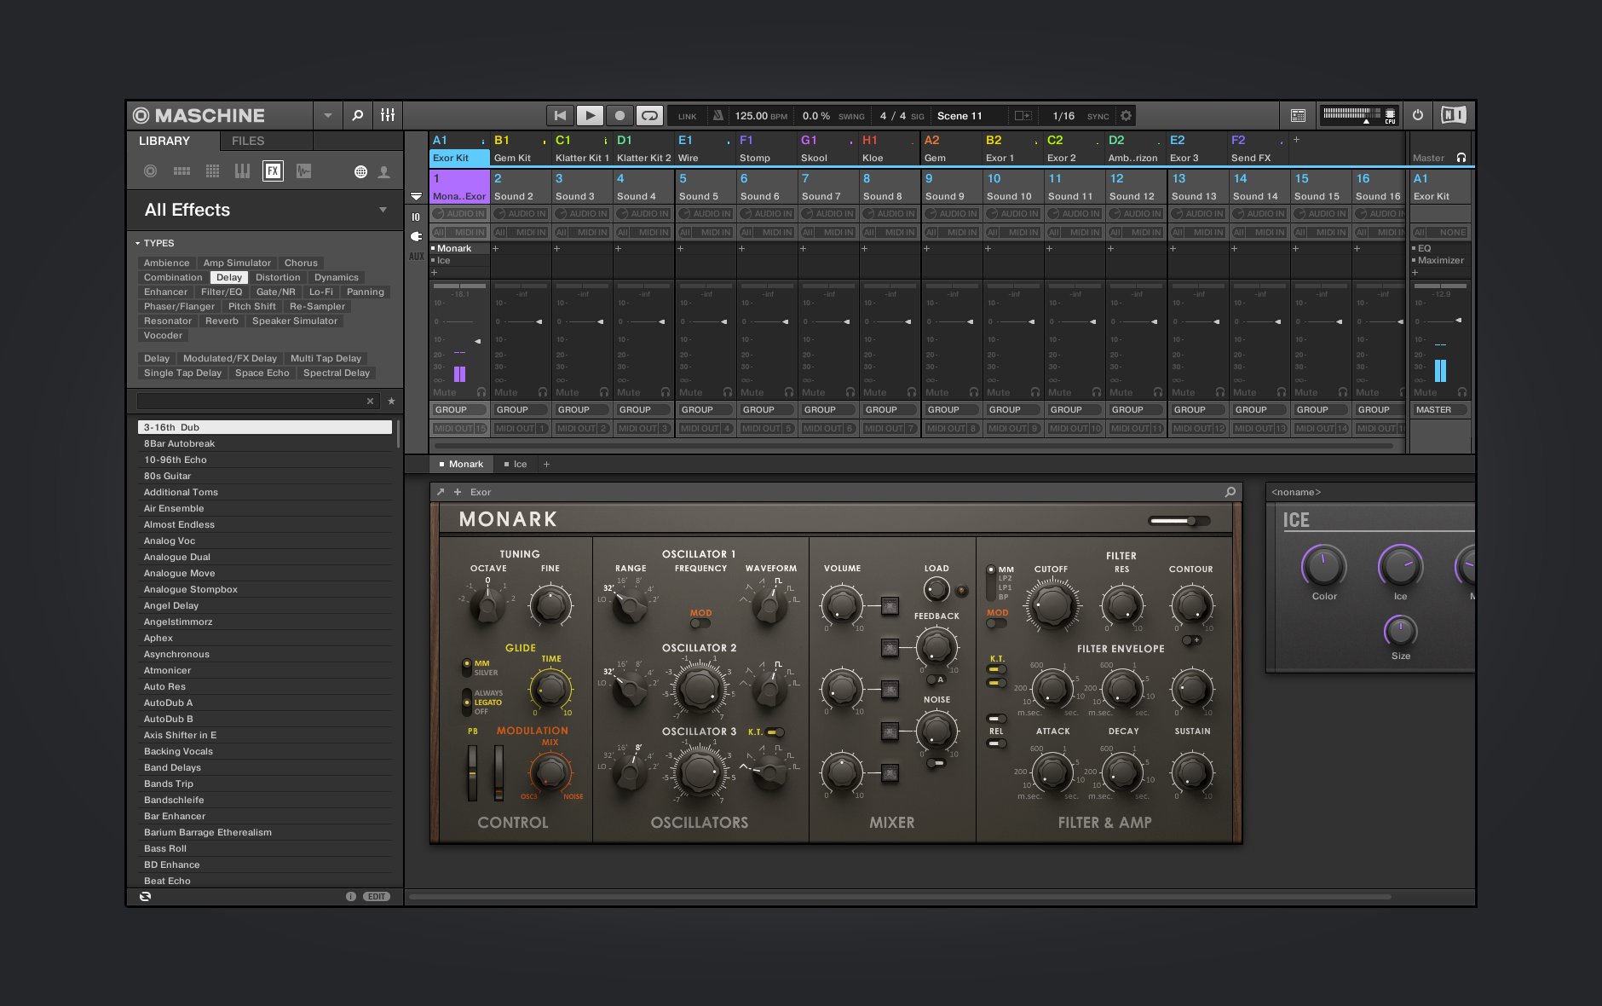Select the Distortion type tag
Image resolution: width=1602 pixels, height=1006 pixels.
click(278, 277)
